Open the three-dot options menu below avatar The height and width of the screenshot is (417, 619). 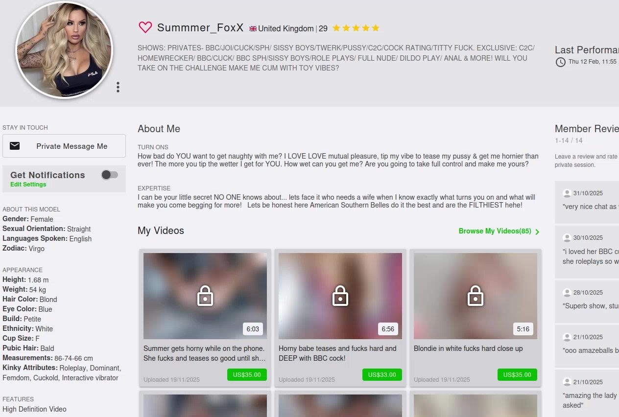tap(118, 87)
